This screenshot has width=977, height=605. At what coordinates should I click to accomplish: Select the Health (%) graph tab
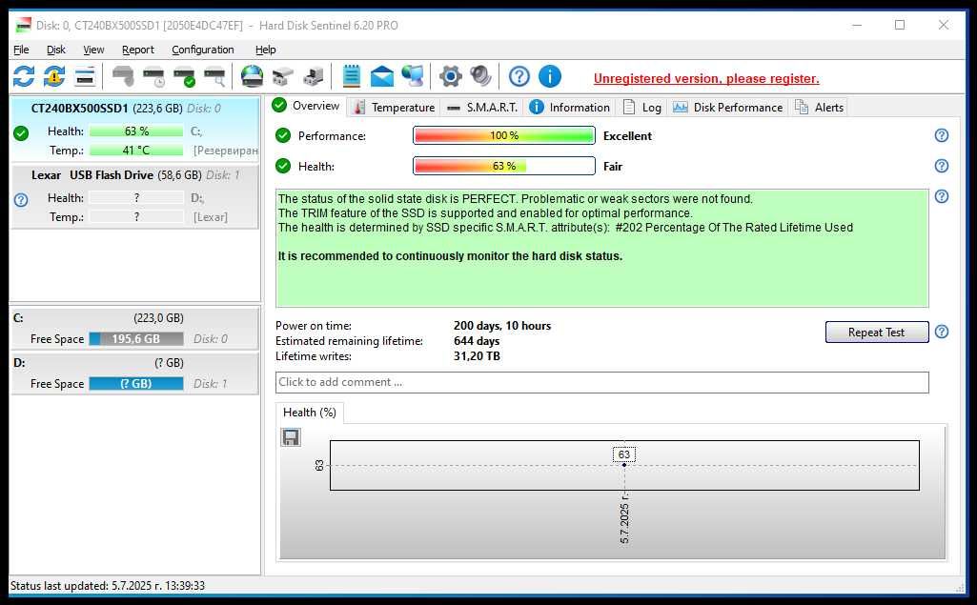[x=309, y=413]
